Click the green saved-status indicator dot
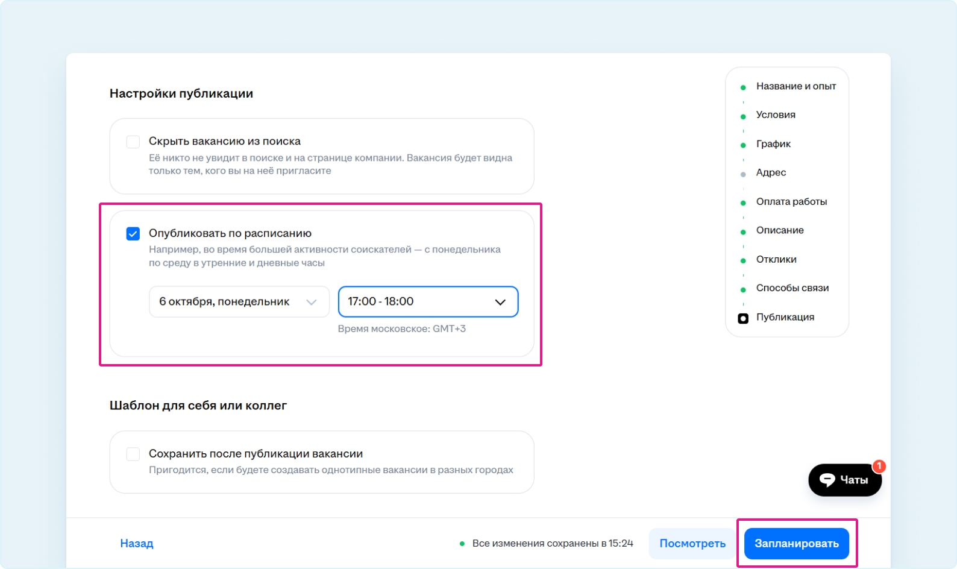957x569 pixels. point(462,544)
